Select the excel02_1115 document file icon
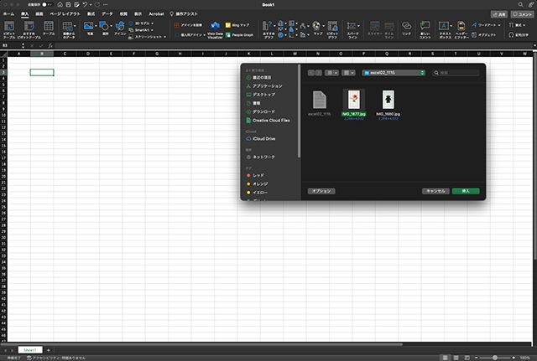Image resolution: width=537 pixels, height=361 pixels. [x=319, y=98]
